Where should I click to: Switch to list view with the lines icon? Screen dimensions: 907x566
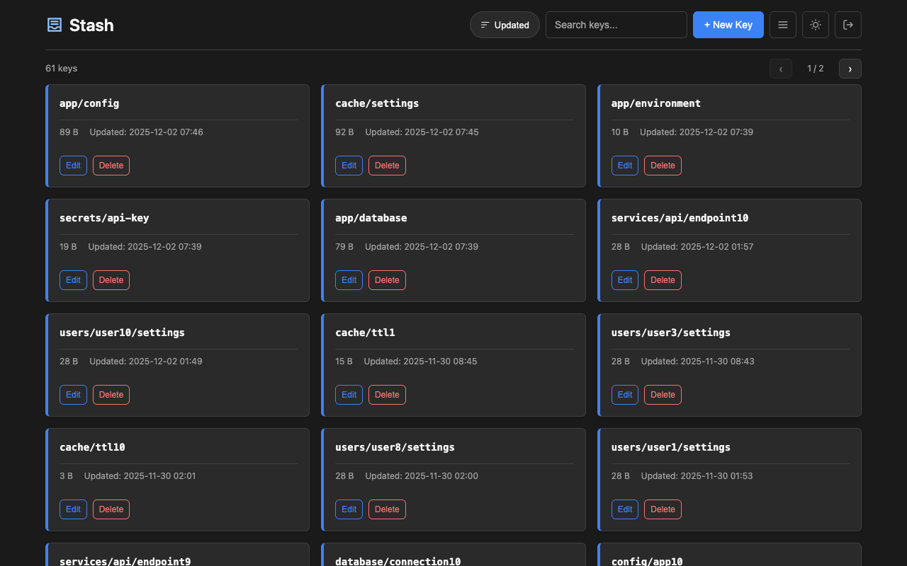click(x=783, y=25)
